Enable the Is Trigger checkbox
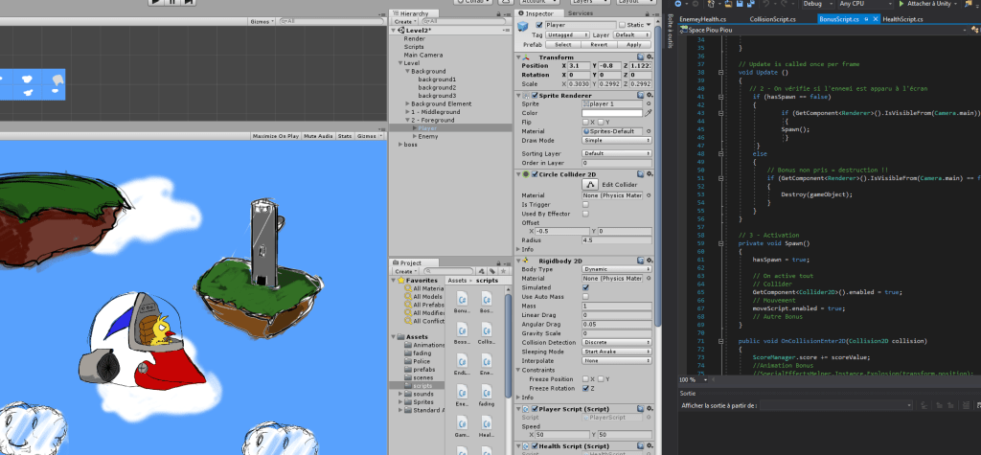This screenshot has height=455, width=981. pyautogui.click(x=586, y=204)
